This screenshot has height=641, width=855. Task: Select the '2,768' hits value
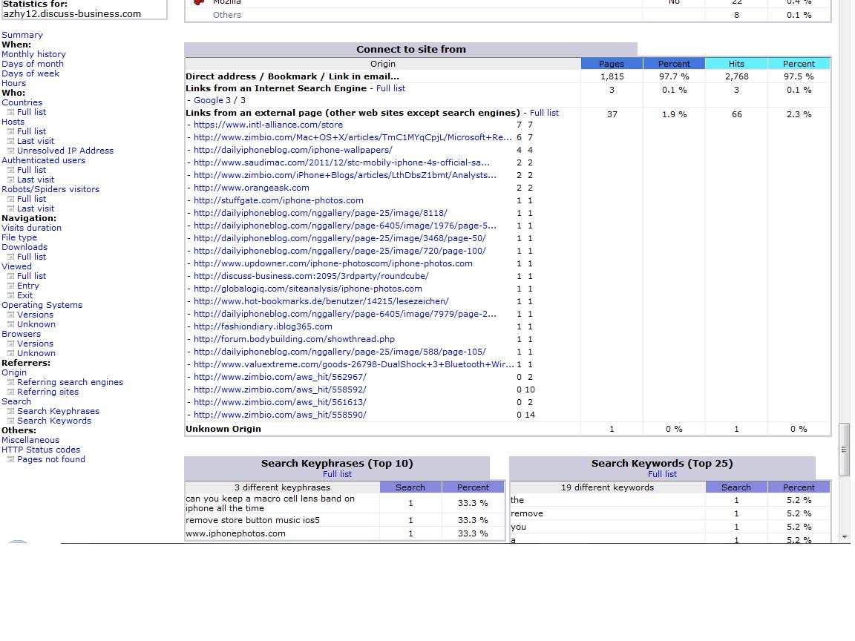[x=737, y=77]
